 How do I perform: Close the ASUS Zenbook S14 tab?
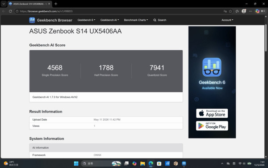click(x=49, y=4)
